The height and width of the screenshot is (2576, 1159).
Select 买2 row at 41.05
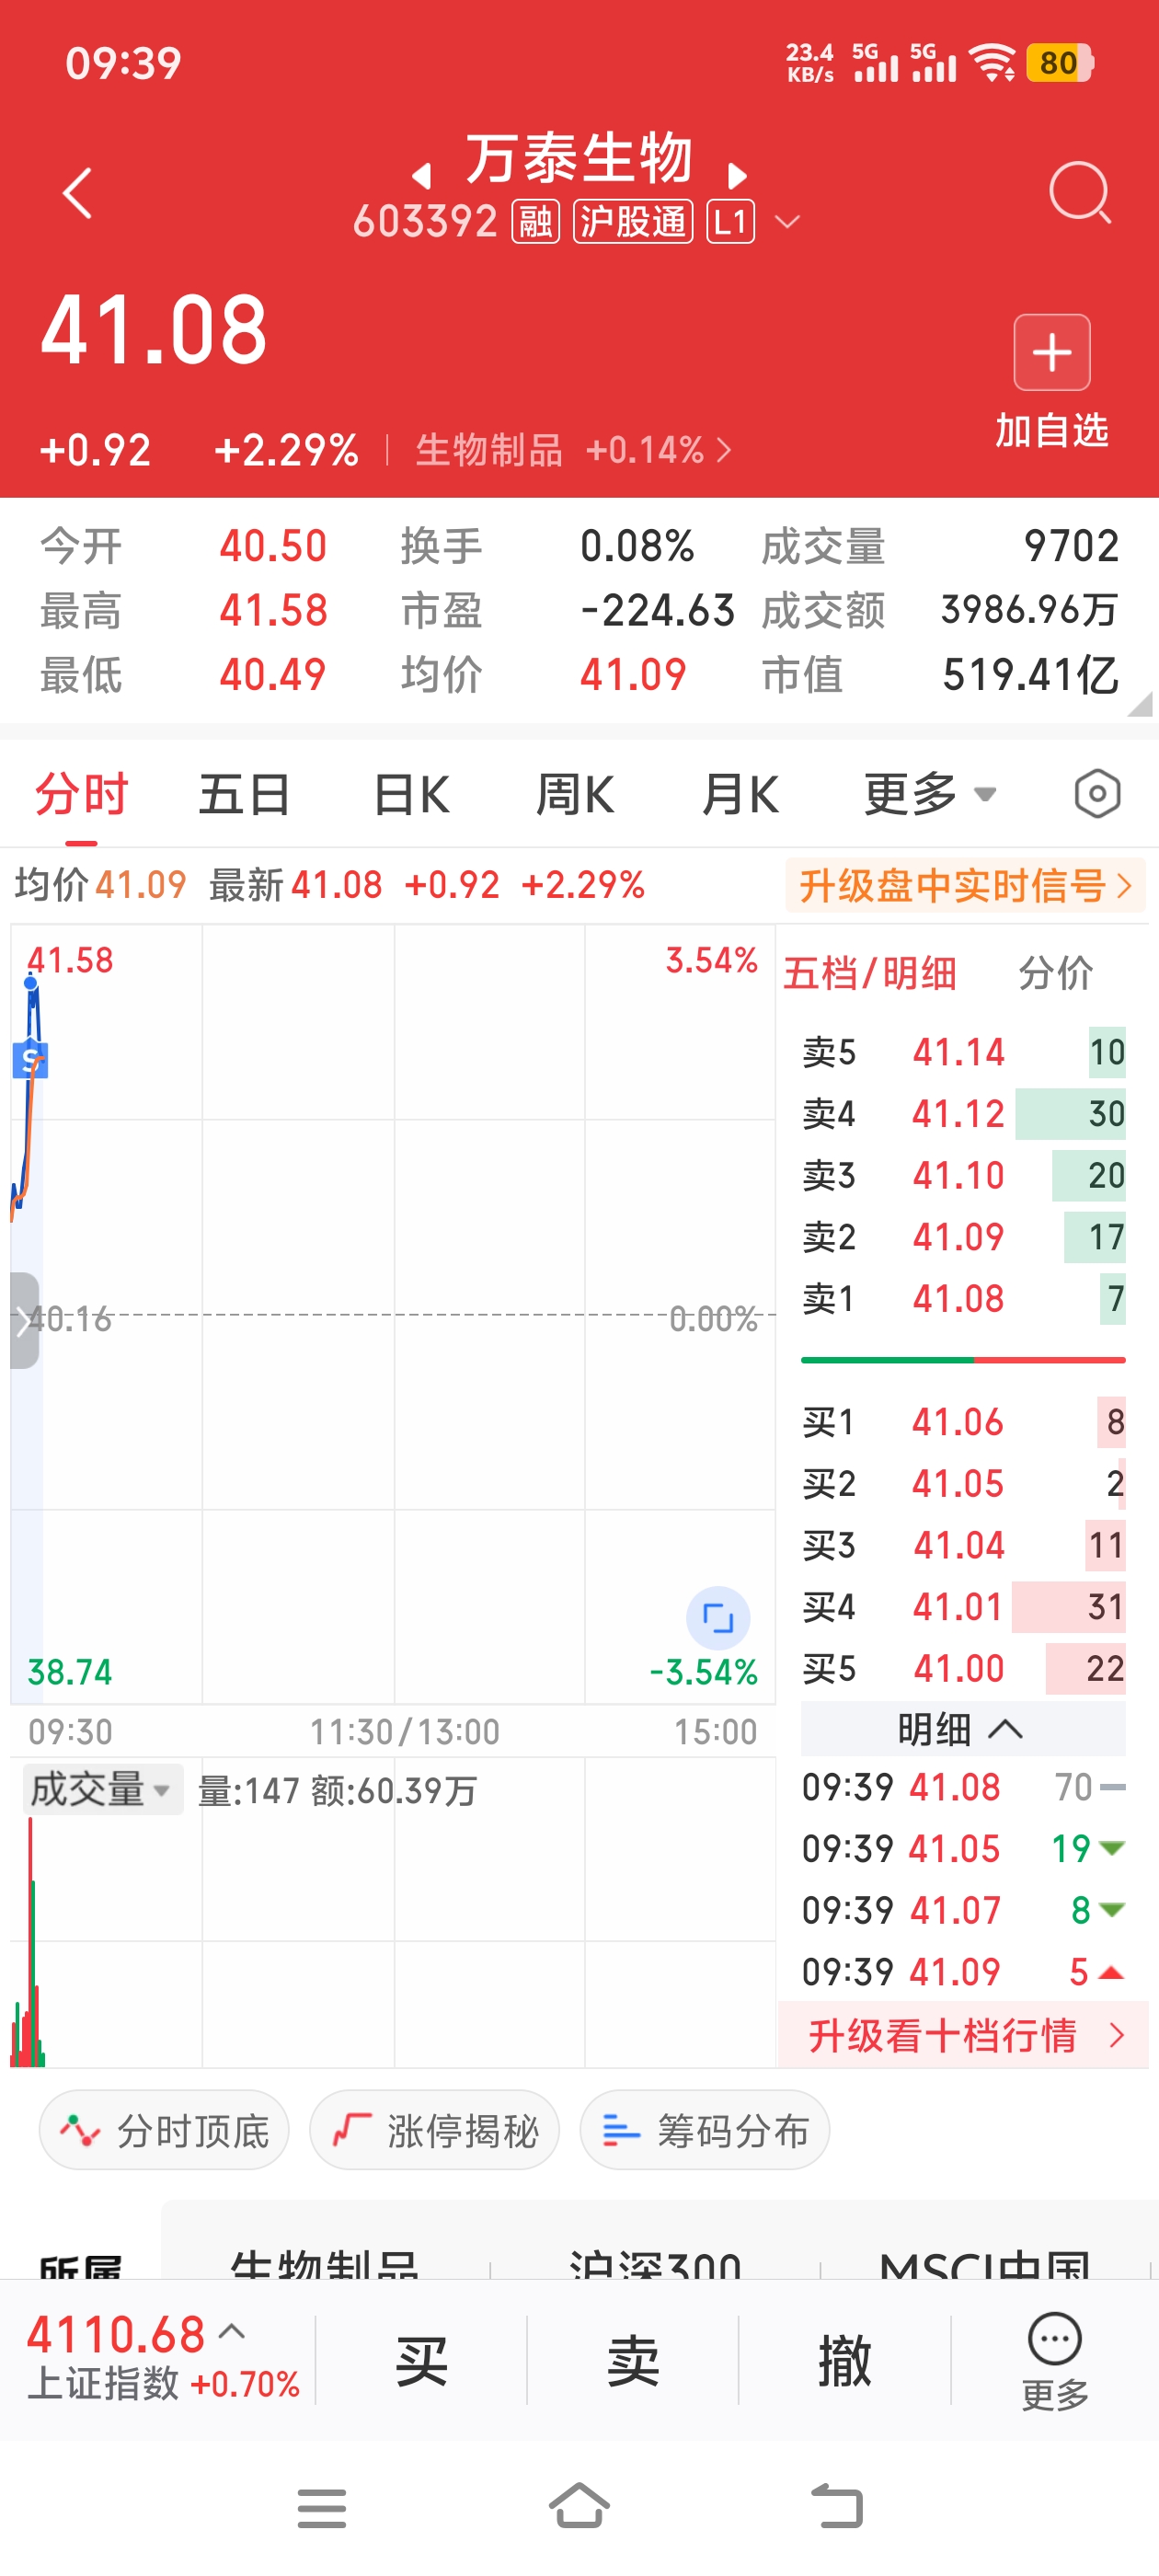(963, 1483)
